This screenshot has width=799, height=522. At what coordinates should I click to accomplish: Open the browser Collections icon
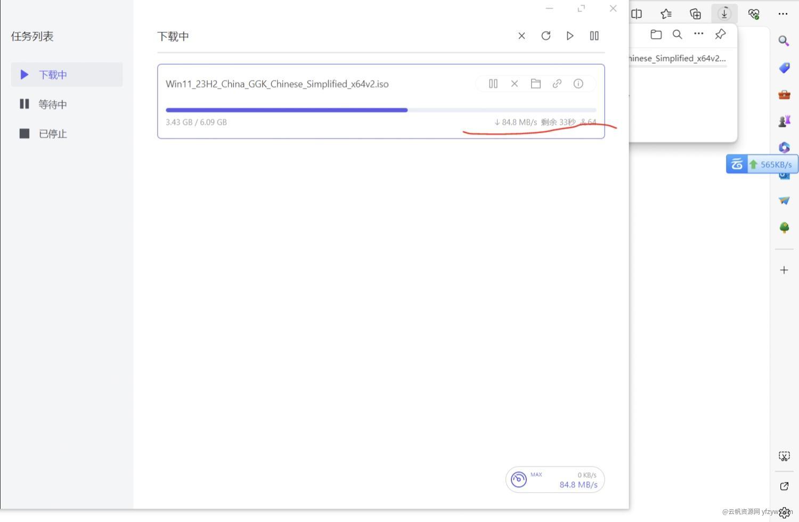(x=695, y=14)
